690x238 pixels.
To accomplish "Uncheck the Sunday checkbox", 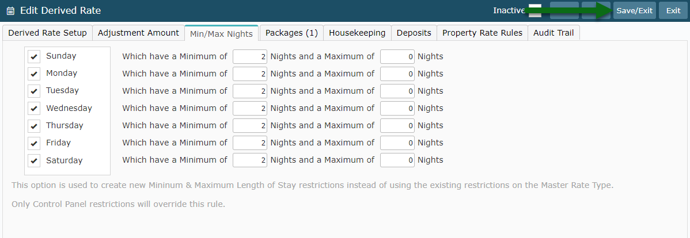I will click(34, 57).
